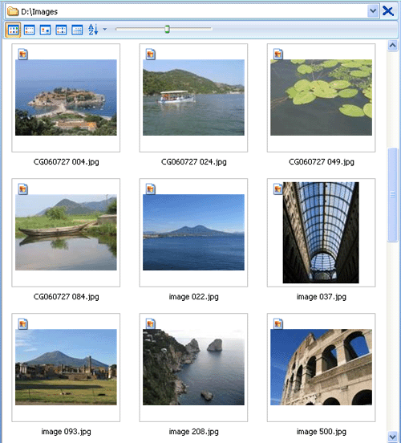Screen dimensions: 401x443
Task: Switch to the fourth view mode icon
Action: [61, 30]
